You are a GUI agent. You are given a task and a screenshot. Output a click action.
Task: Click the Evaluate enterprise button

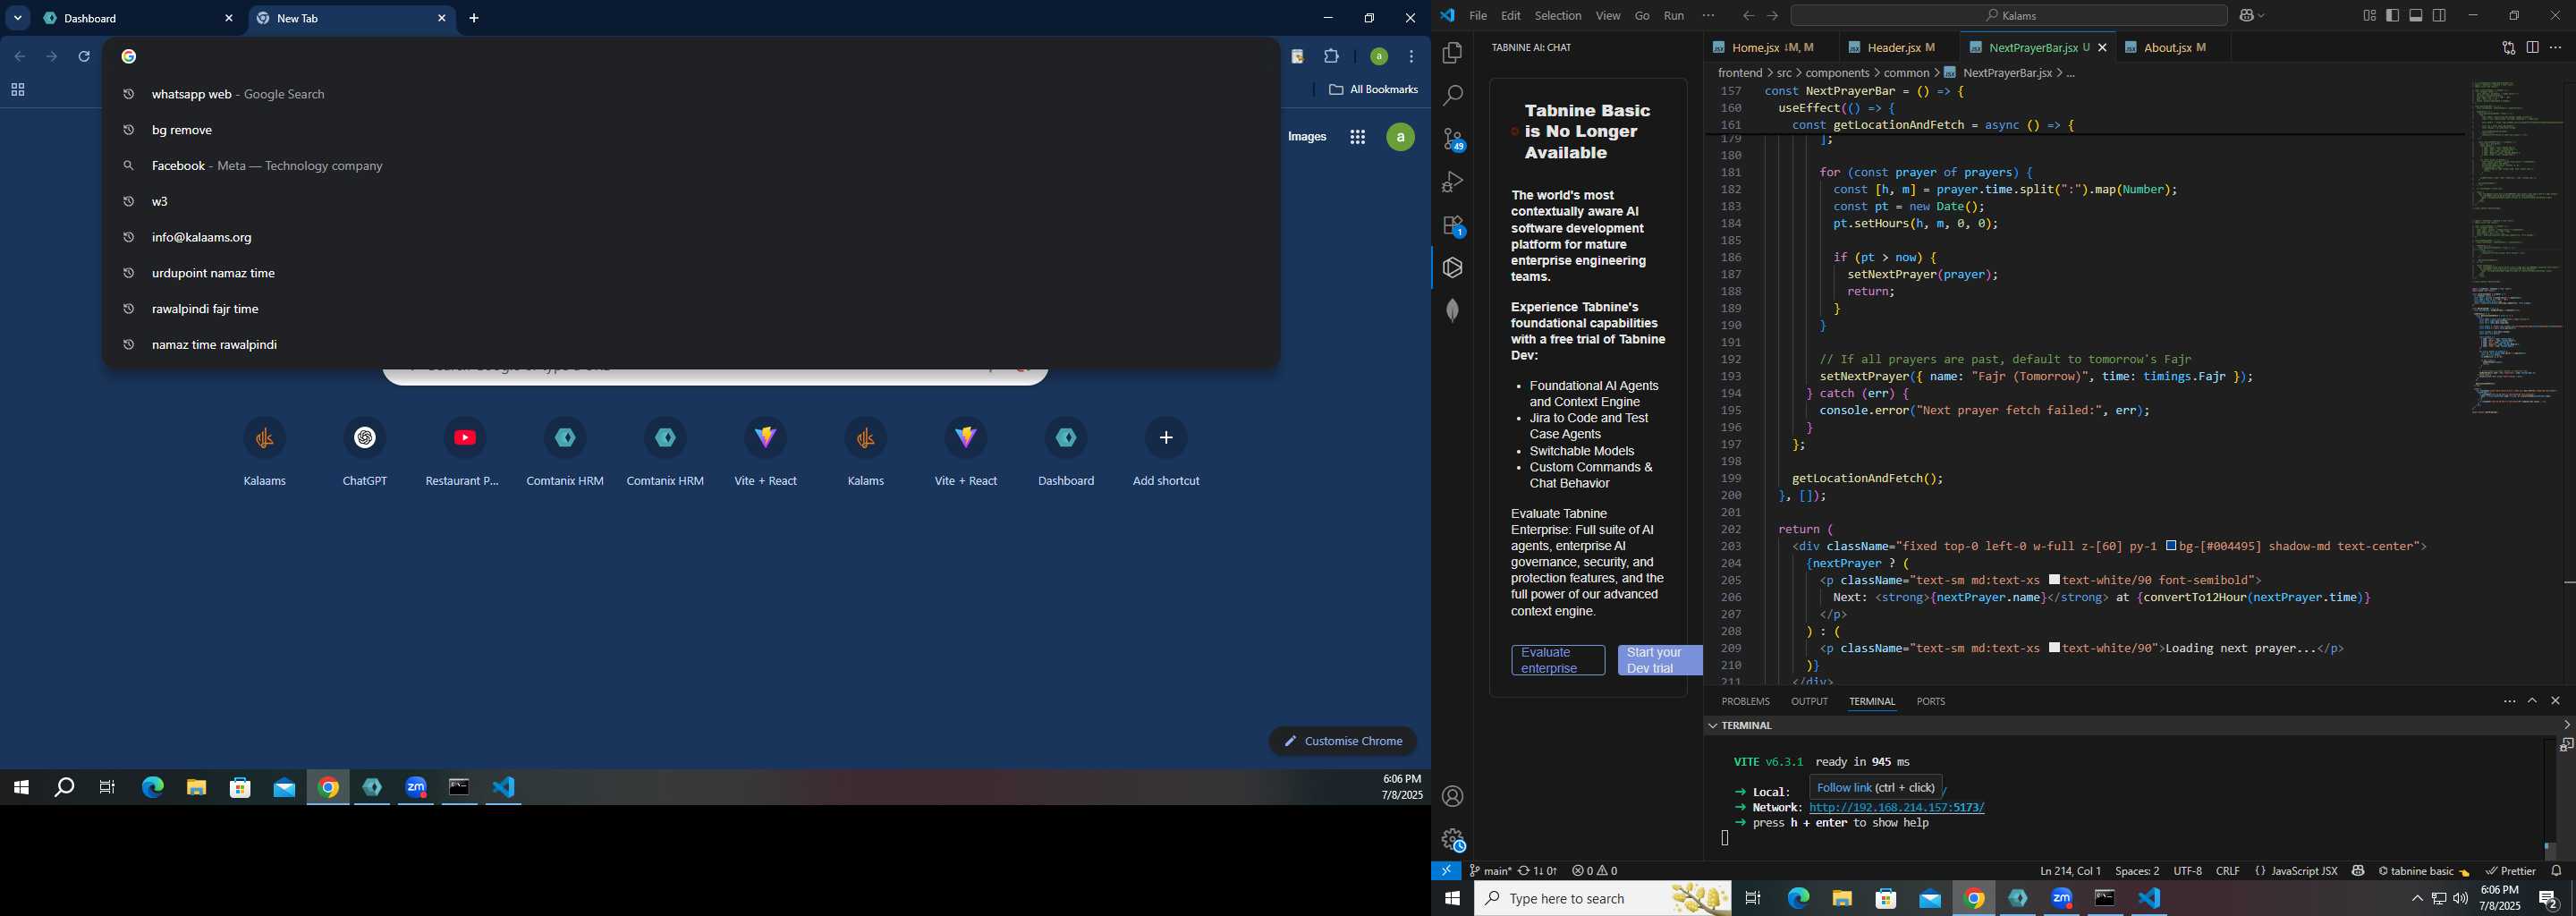(x=1558, y=661)
